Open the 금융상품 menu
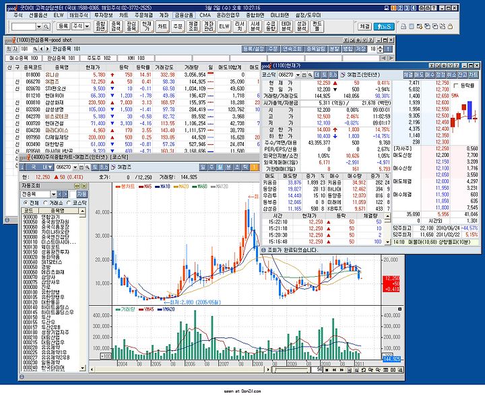This screenshot has height=396, width=485. [184, 15]
